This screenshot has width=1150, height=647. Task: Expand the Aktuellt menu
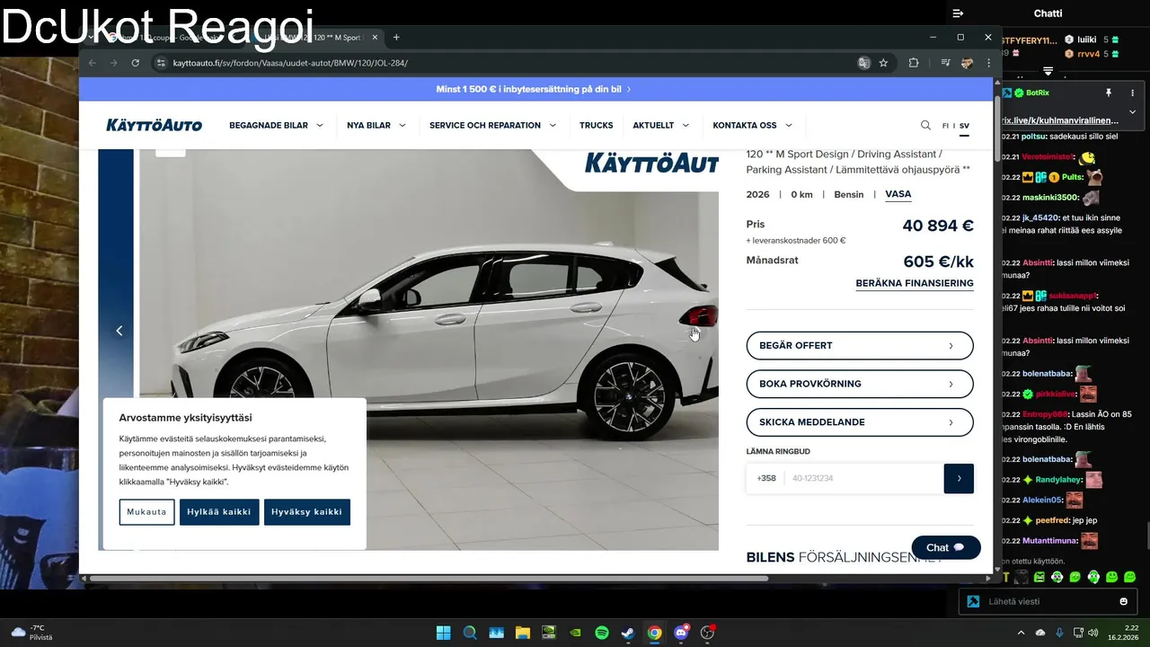660,126
